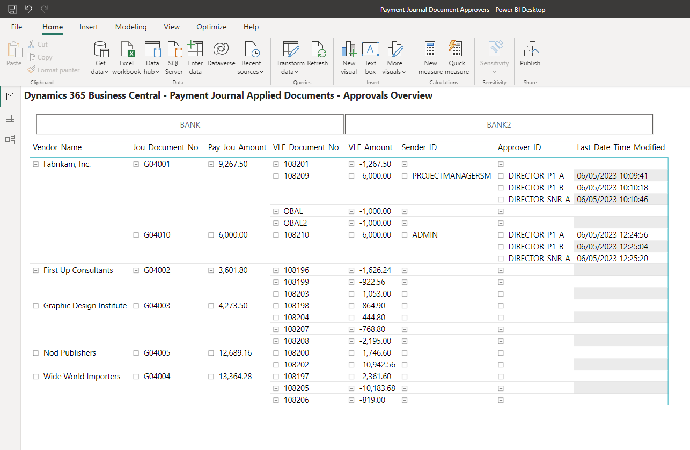
Task: Sort by Approver_ID column header
Action: coord(519,147)
